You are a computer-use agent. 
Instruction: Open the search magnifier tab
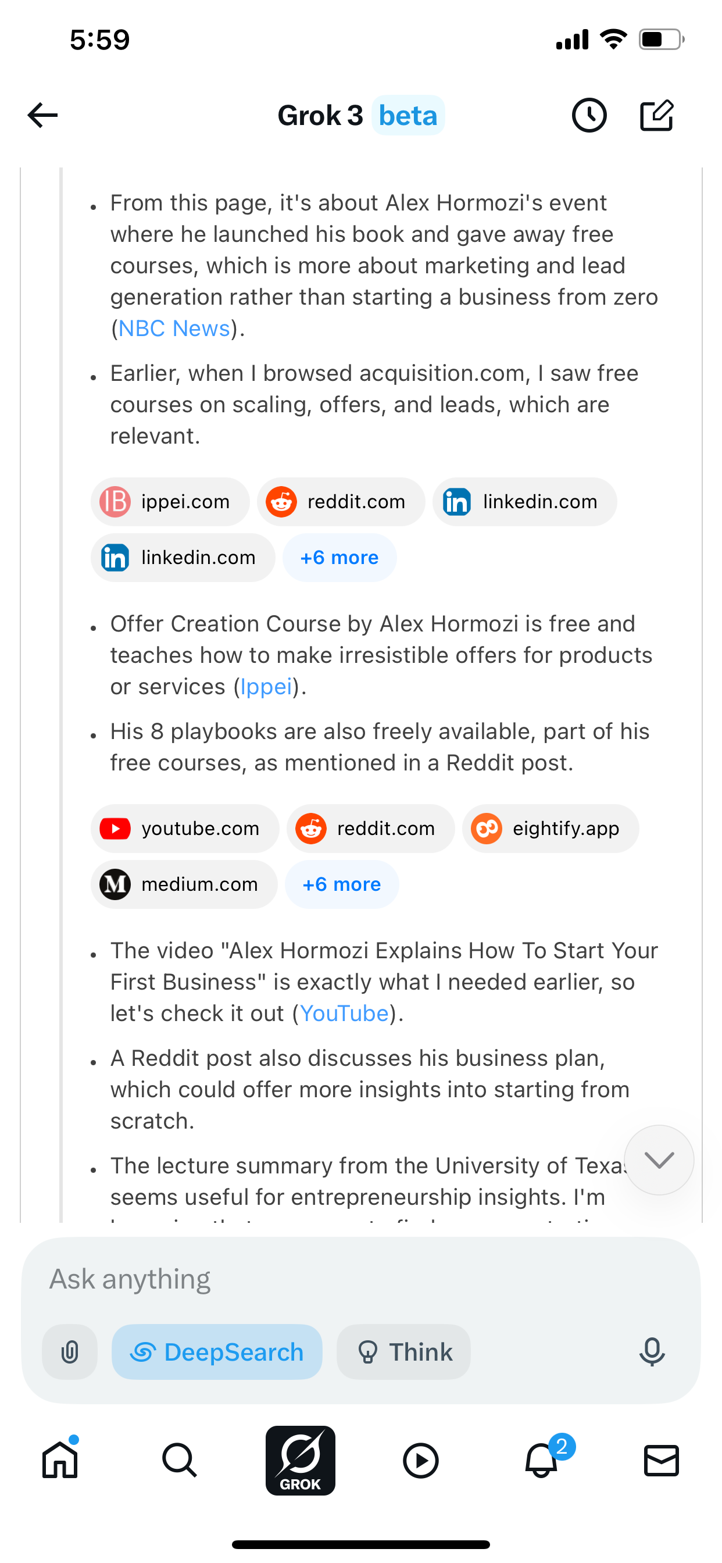180,1460
